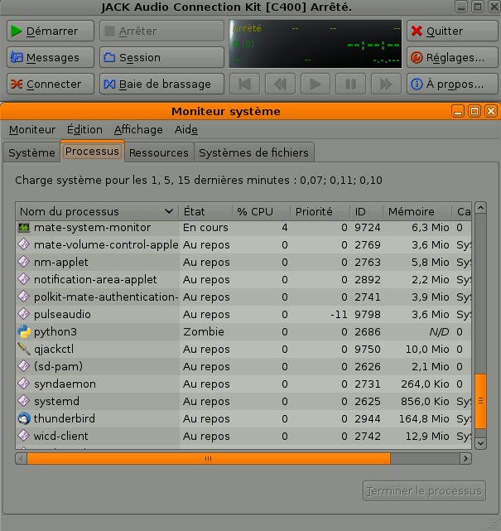
Task: Select mate-volume-control-apple process name
Action: tap(106, 244)
